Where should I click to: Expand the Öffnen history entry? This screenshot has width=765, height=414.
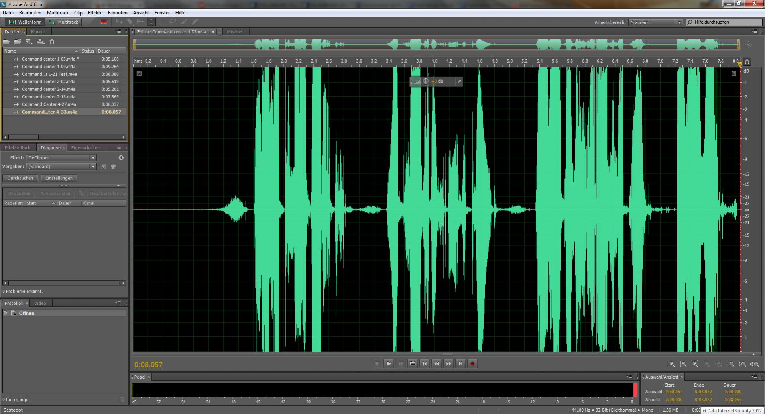[x=6, y=313]
